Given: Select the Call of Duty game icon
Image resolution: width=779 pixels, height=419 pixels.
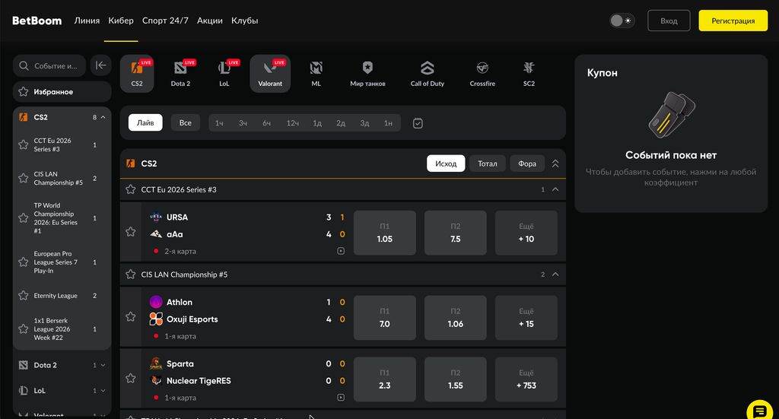Looking at the screenshot, I should click(x=428, y=74).
